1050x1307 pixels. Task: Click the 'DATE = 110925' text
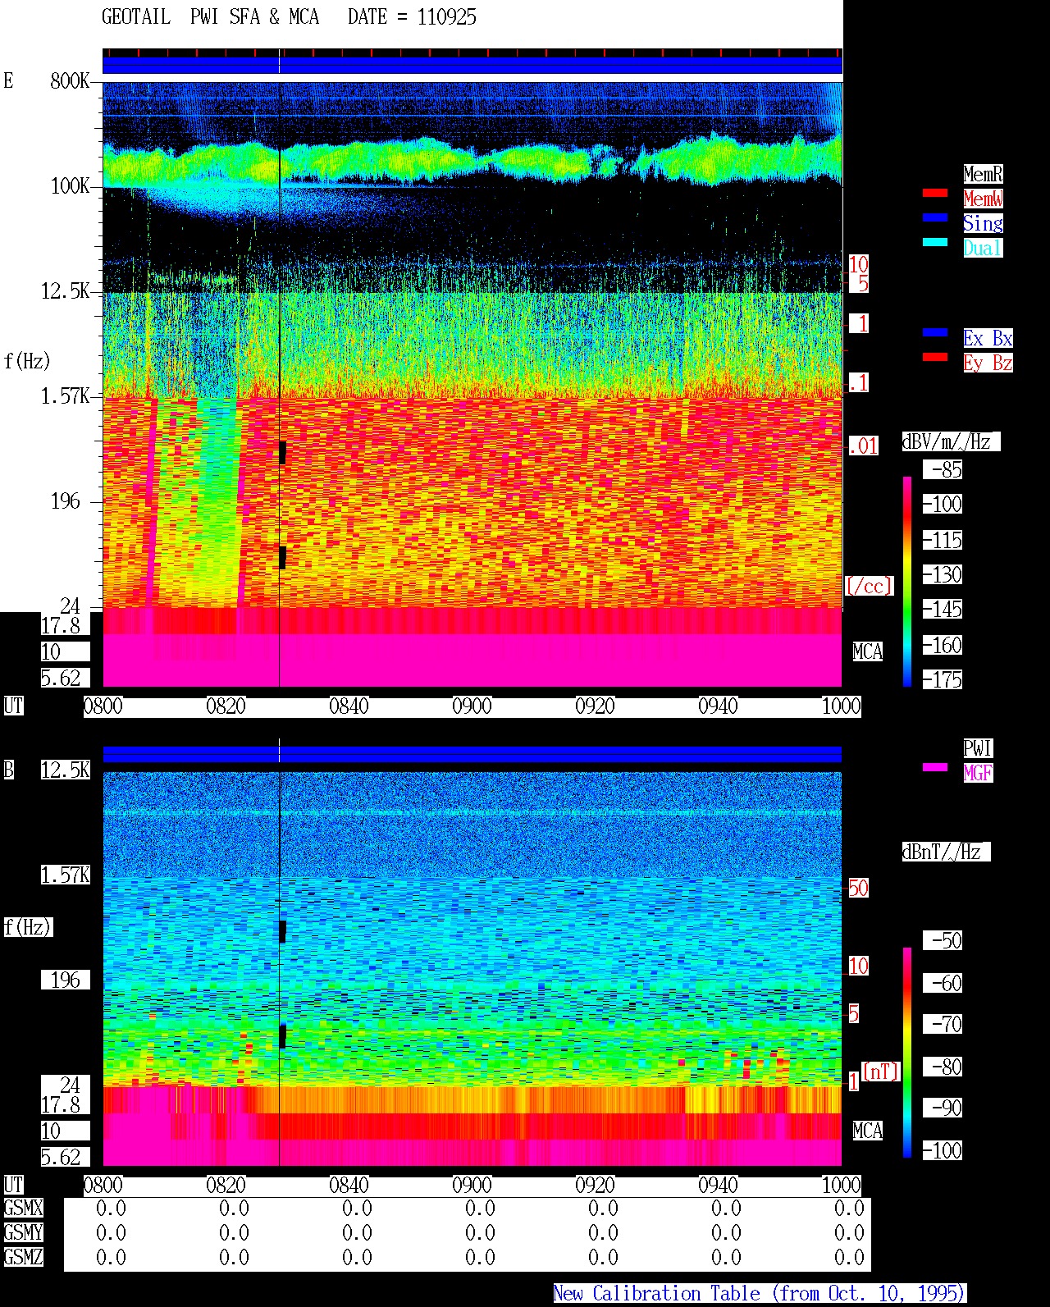pyautogui.click(x=412, y=17)
